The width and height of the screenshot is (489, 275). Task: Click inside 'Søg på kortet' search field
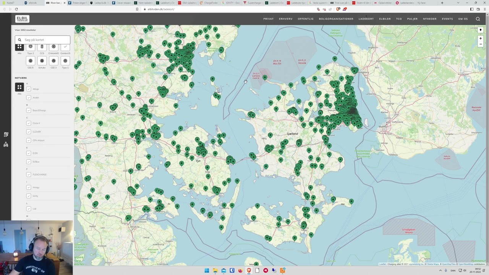point(42,40)
